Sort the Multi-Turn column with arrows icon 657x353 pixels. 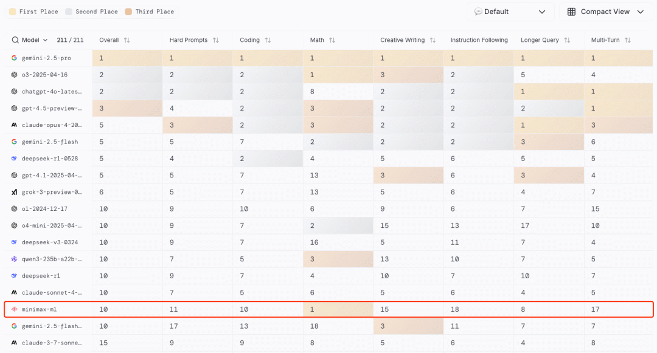click(x=627, y=40)
